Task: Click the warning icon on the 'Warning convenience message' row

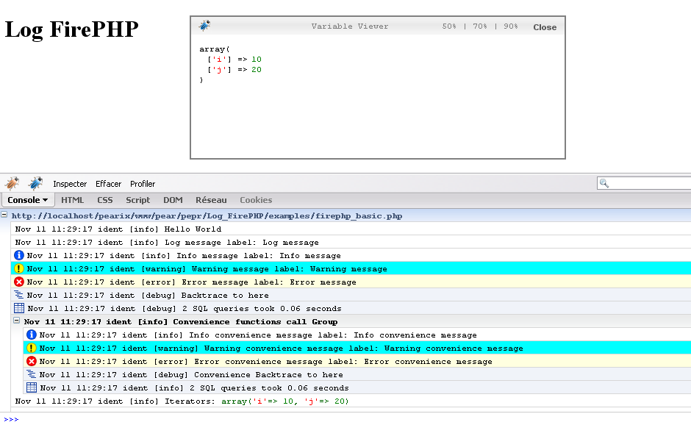Action: tap(32, 348)
